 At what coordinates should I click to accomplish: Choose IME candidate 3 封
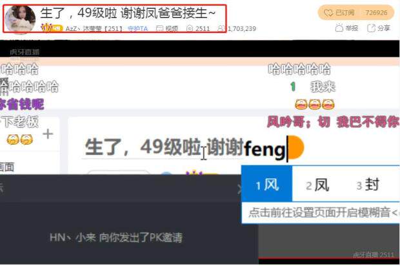[368, 185]
